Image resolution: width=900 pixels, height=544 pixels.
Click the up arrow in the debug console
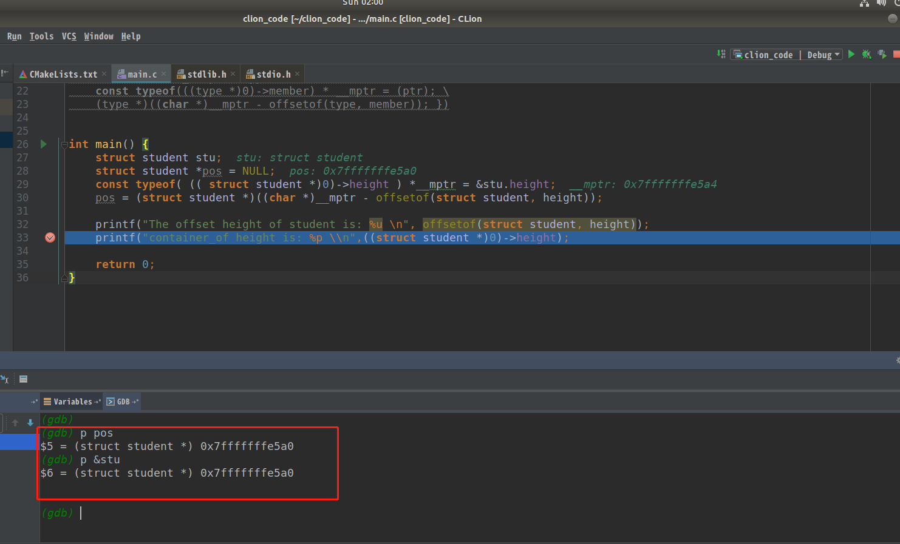pyautogui.click(x=15, y=423)
